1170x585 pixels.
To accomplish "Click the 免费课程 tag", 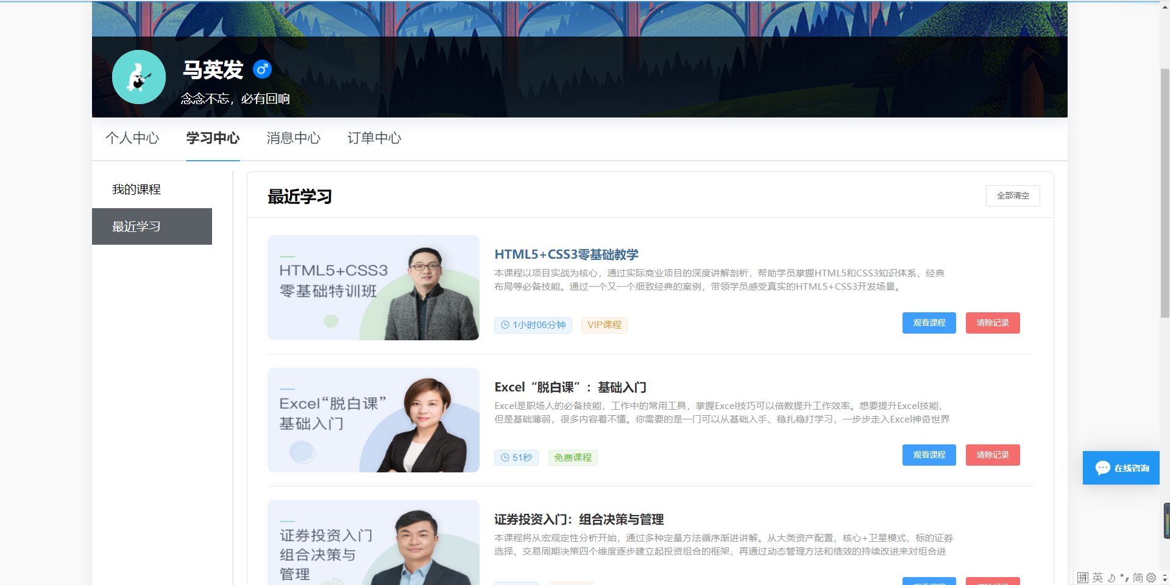I will (573, 458).
